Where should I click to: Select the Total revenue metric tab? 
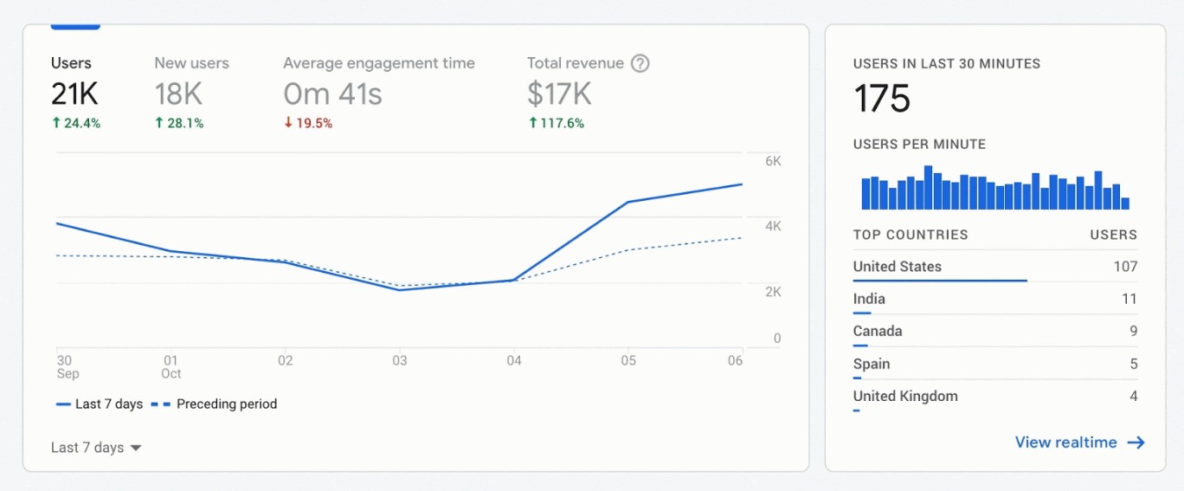click(588, 94)
